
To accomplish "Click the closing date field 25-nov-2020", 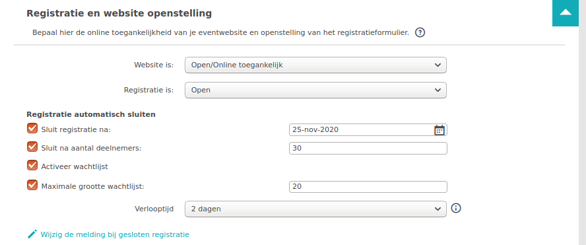I will point(368,130).
